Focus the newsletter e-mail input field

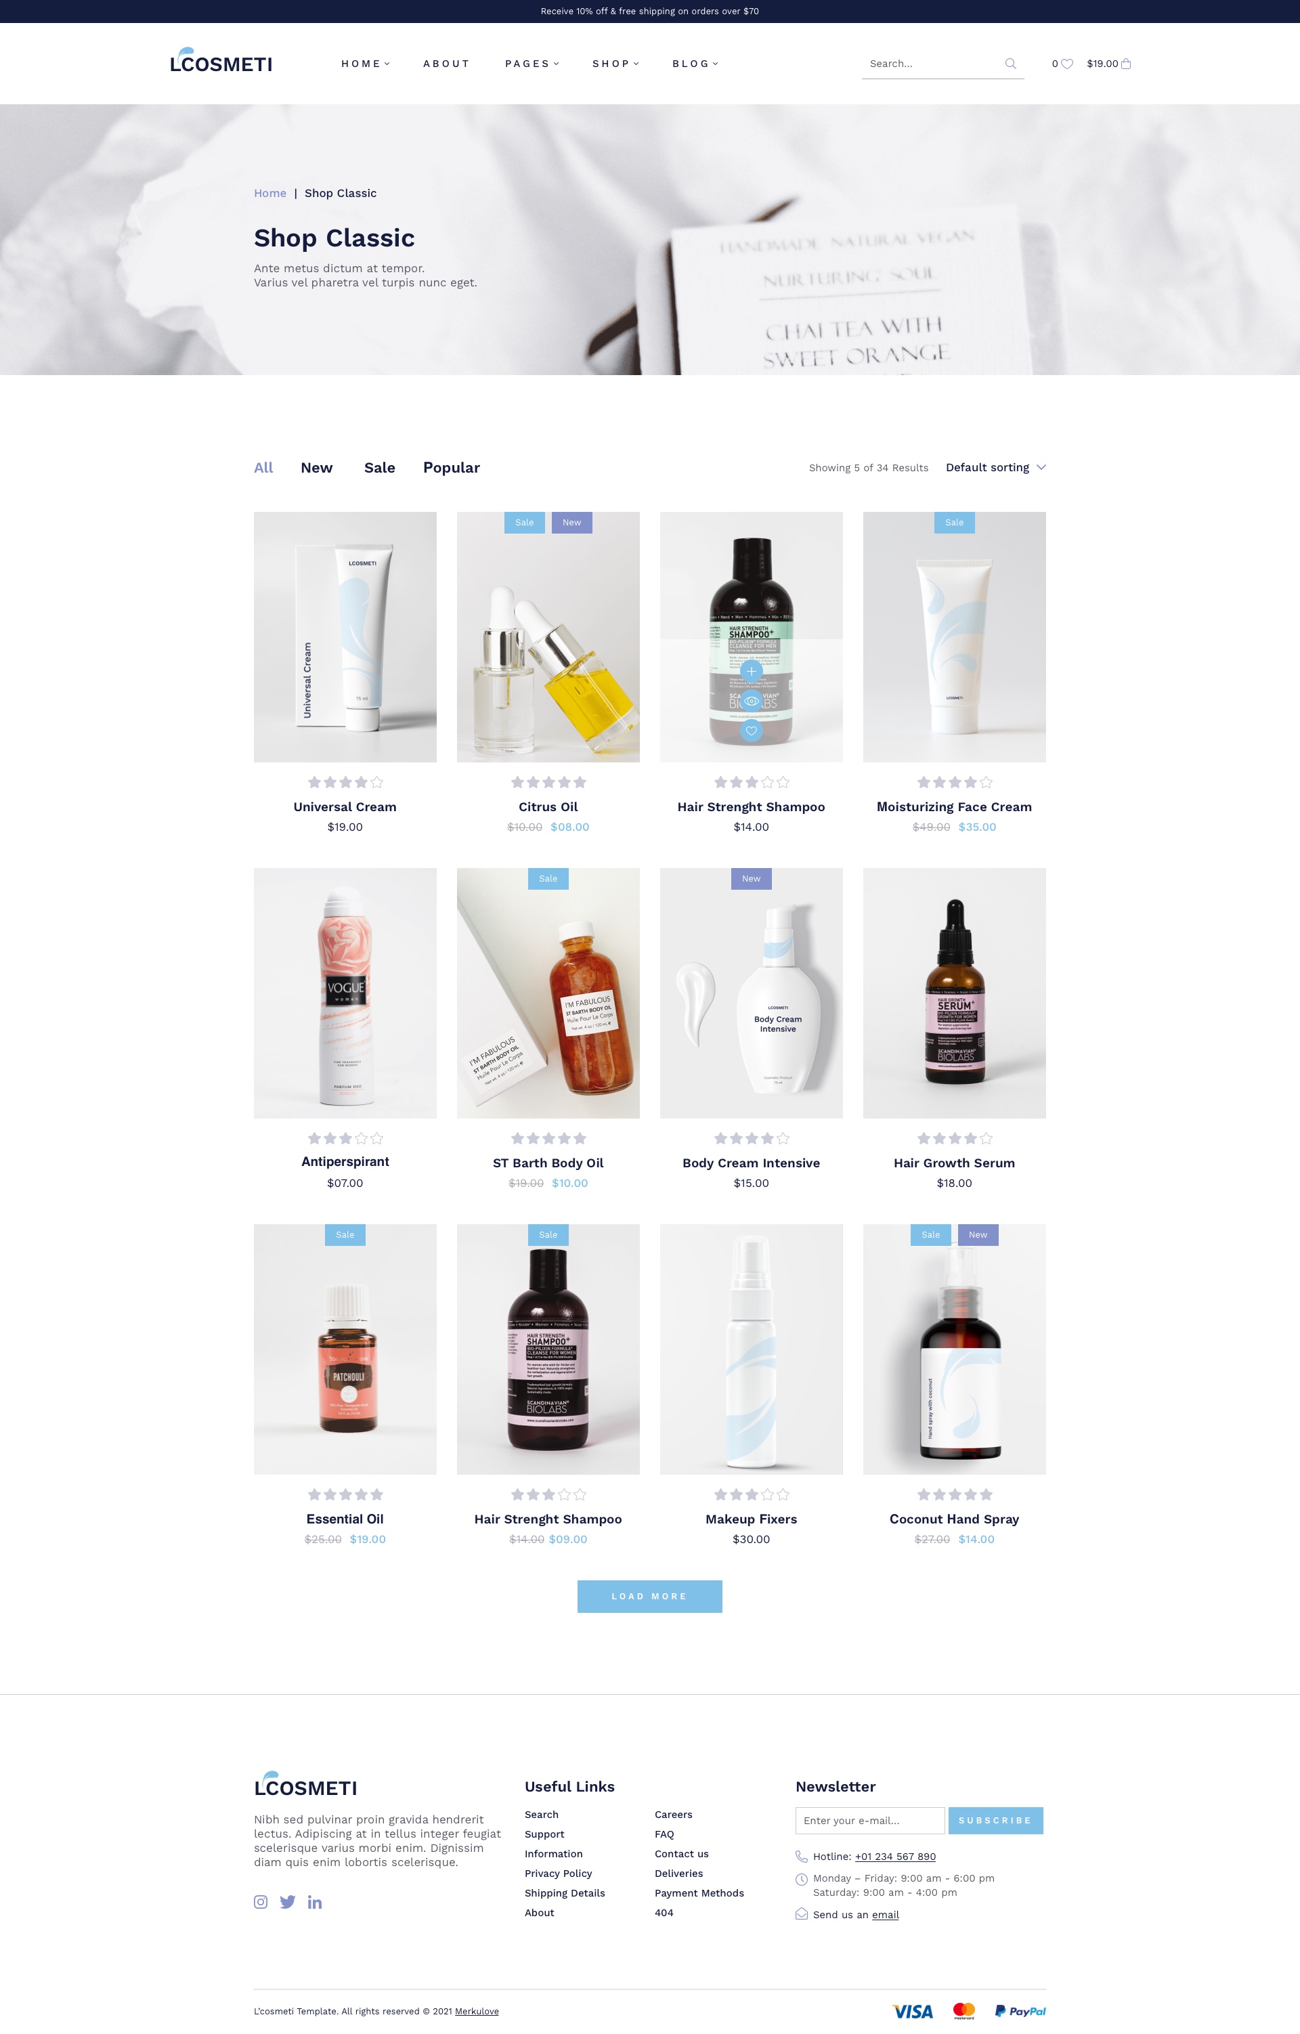[870, 1820]
